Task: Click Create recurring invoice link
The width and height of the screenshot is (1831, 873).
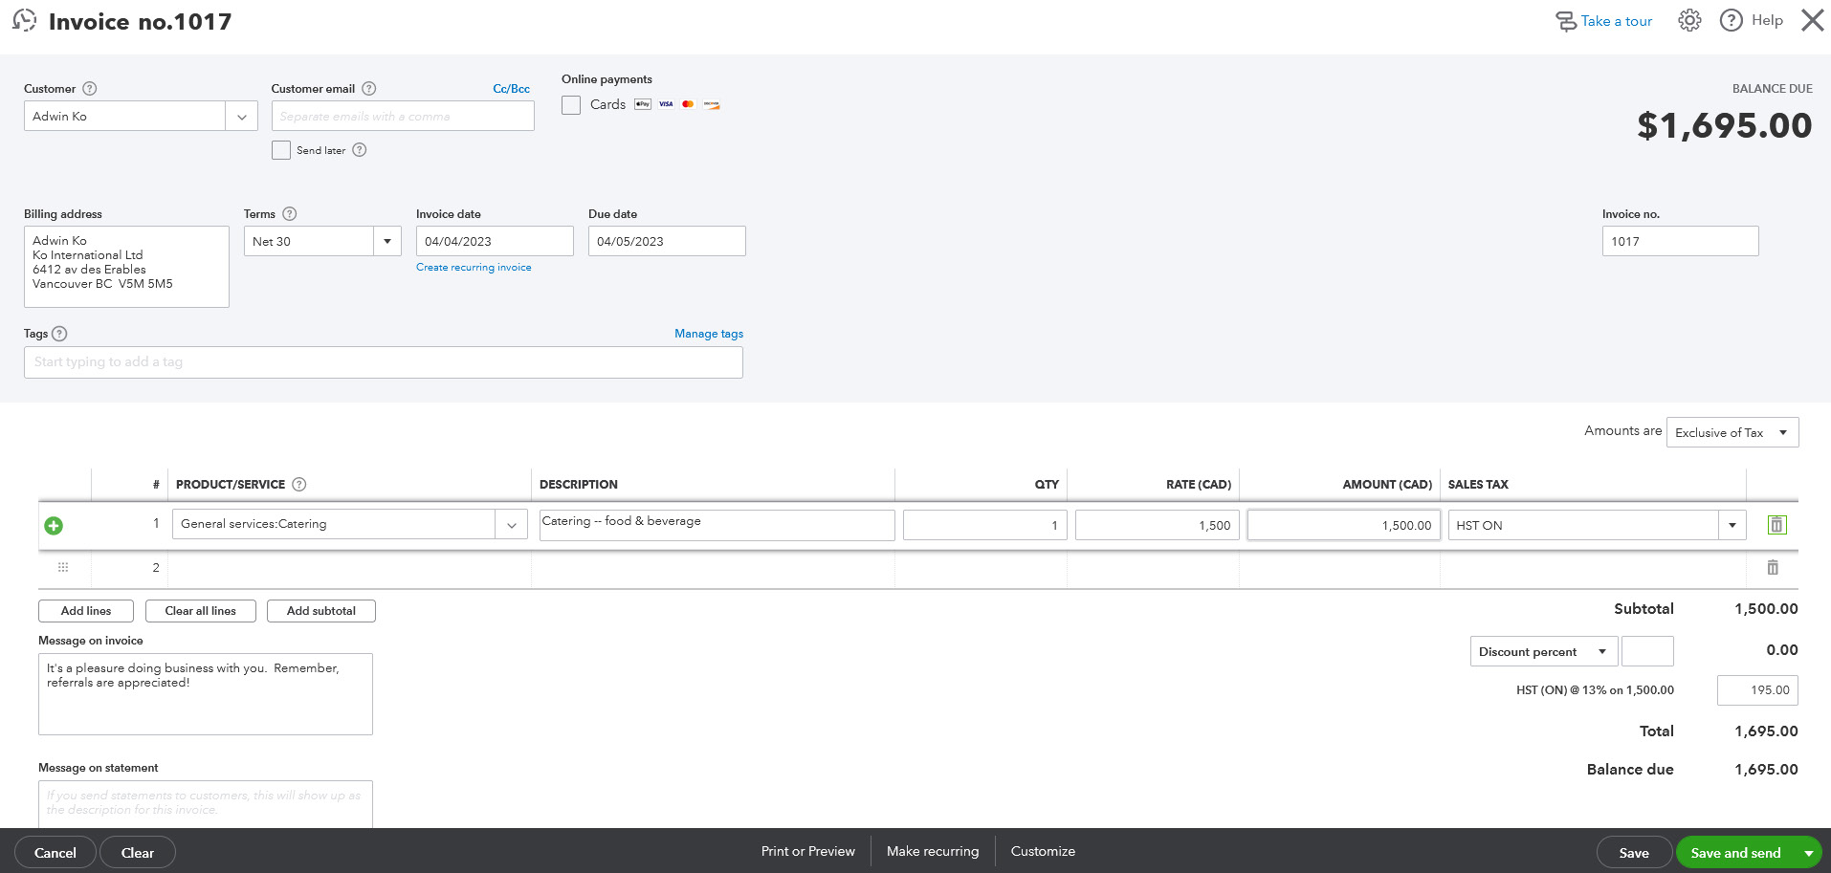Action: point(474,268)
